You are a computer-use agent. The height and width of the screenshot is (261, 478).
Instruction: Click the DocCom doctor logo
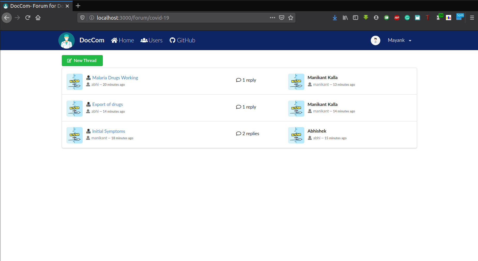point(66,41)
